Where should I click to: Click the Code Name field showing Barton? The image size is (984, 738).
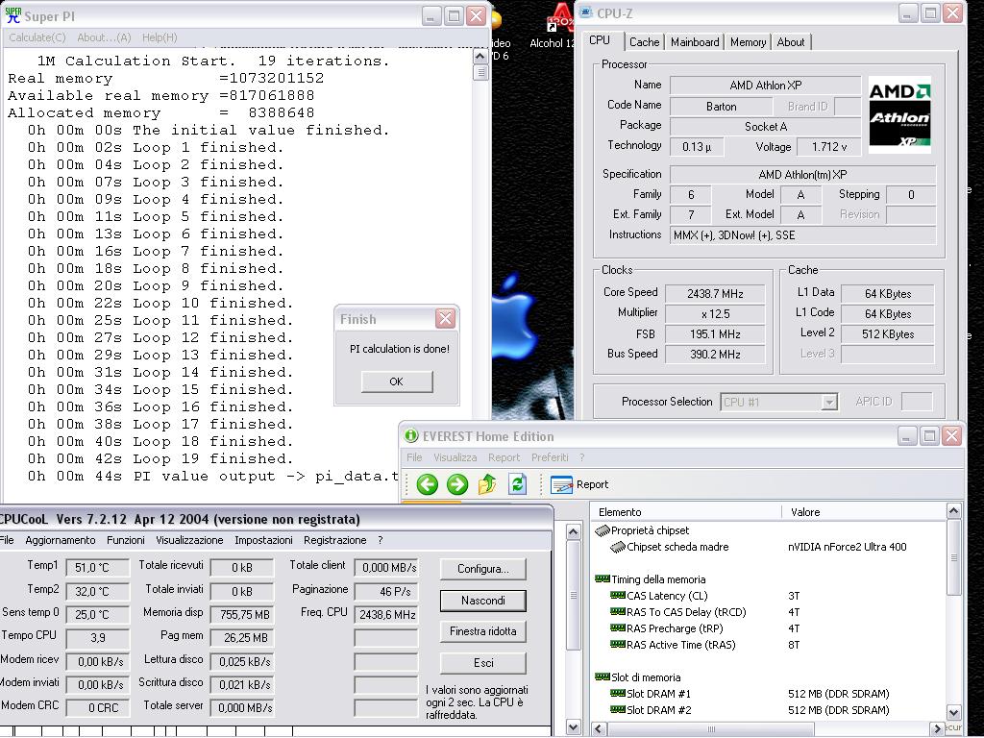(721, 106)
